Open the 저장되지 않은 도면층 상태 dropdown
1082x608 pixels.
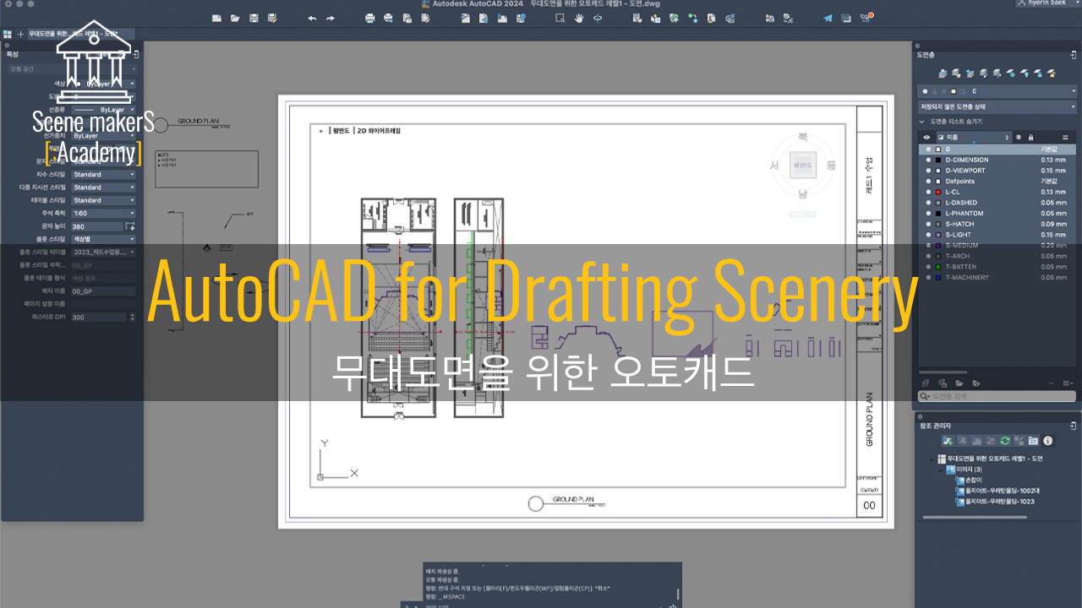pos(997,106)
